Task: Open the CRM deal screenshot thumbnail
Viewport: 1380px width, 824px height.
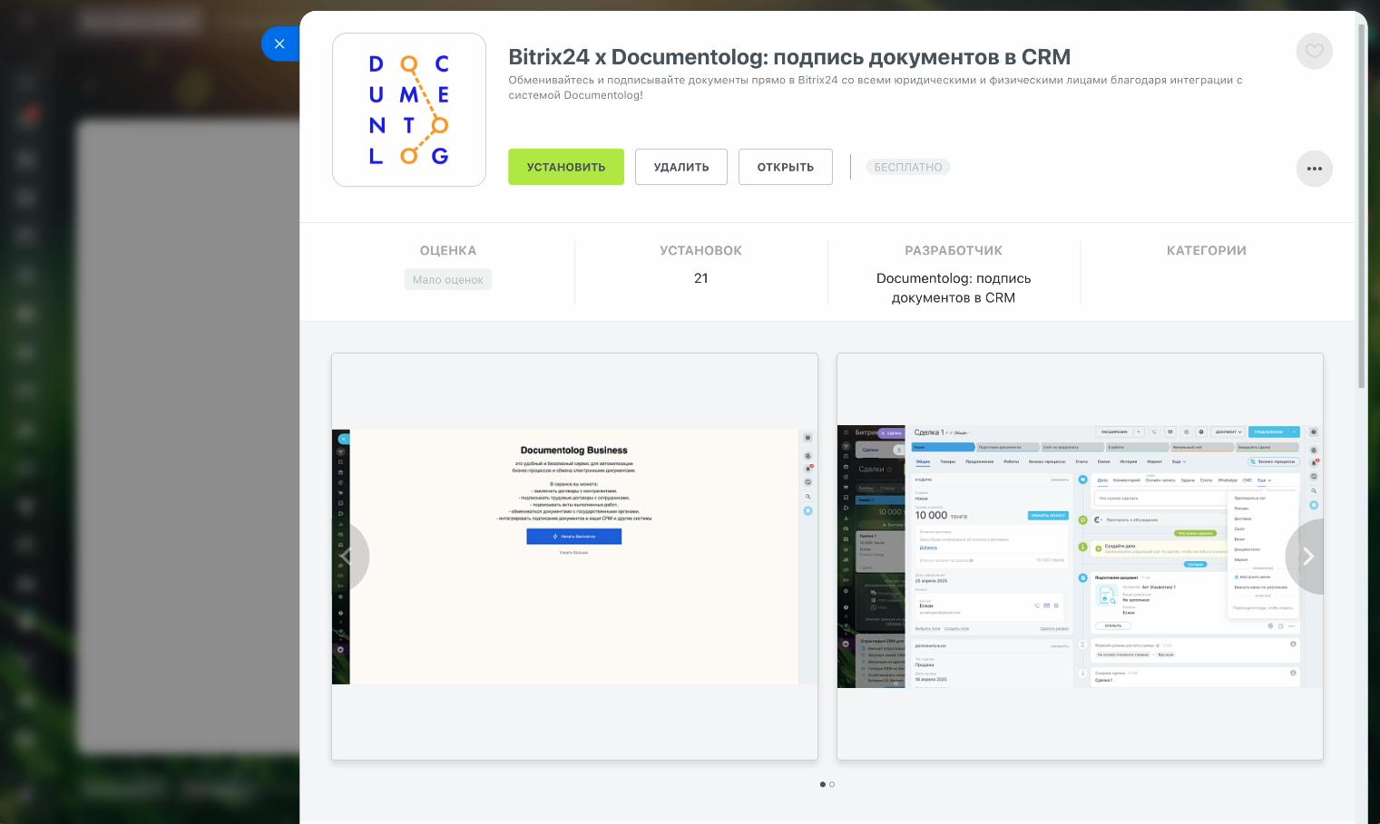Action: pos(1080,557)
